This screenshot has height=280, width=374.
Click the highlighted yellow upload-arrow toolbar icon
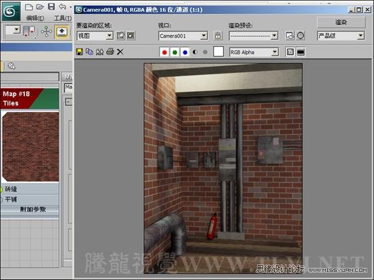(62, 32)
